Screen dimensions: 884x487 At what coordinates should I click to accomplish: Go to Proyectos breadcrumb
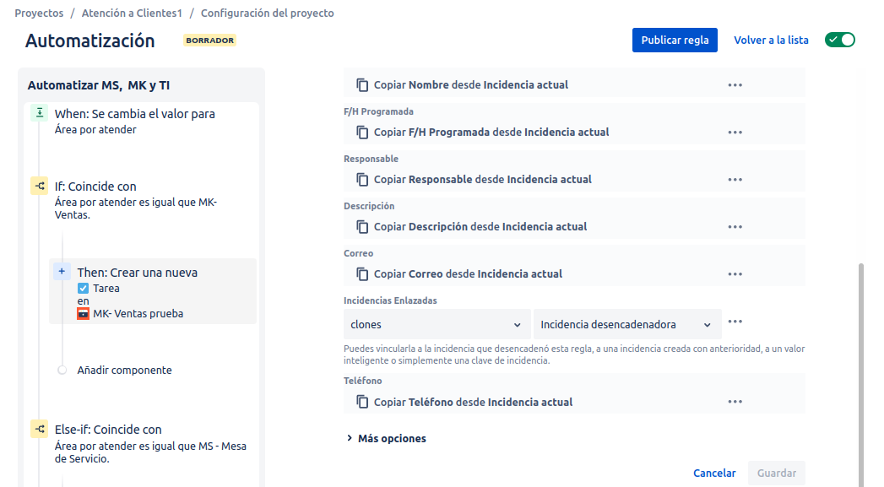pos(39,13)
